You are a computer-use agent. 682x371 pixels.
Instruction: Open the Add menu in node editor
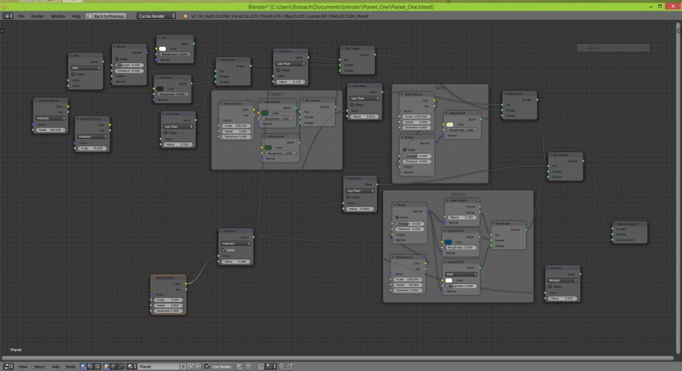pyautogui.click(x=55, y=366)
